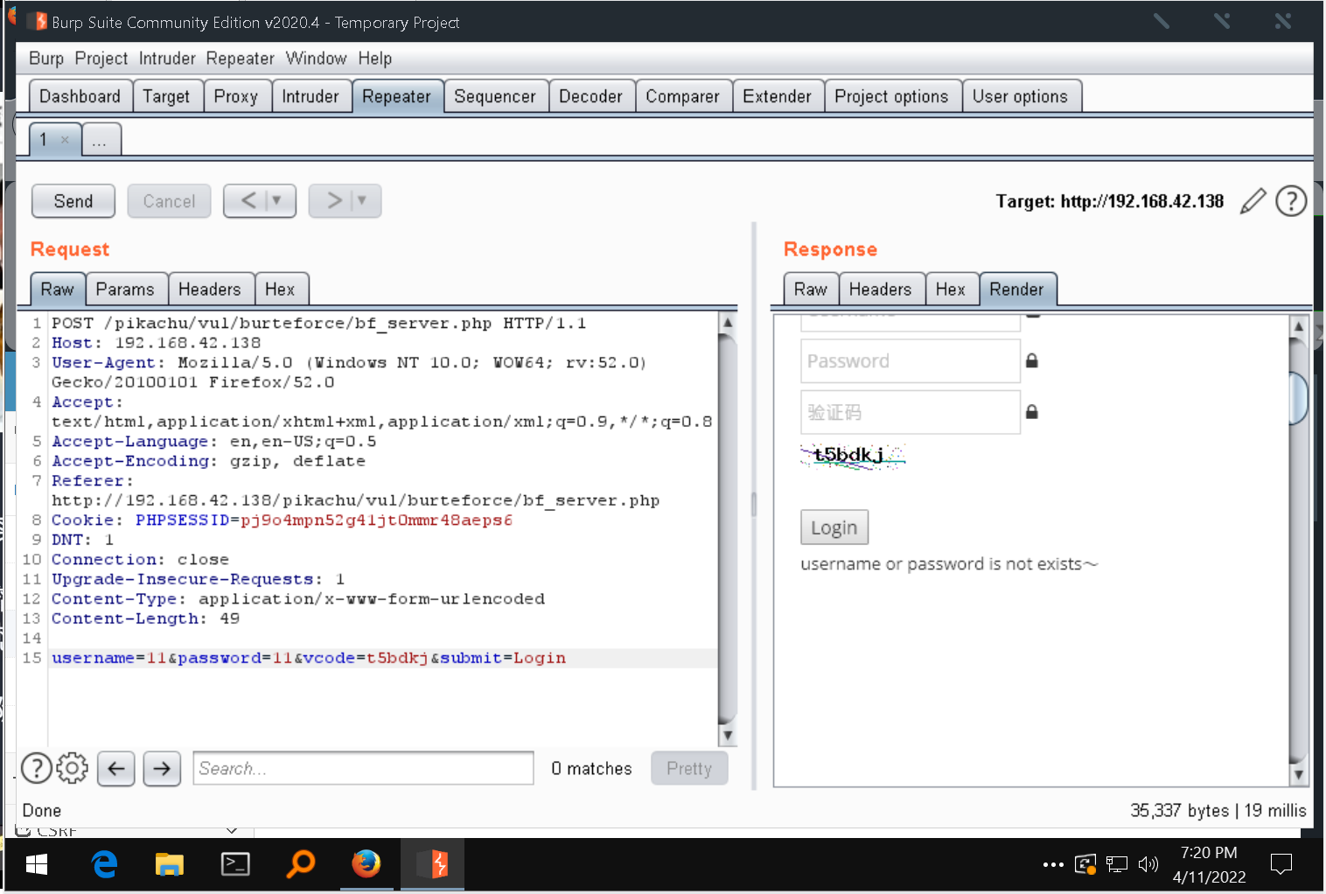Open volume control in system tray
This screenshot has height=894, width=1326.
tap(1148, 864)
